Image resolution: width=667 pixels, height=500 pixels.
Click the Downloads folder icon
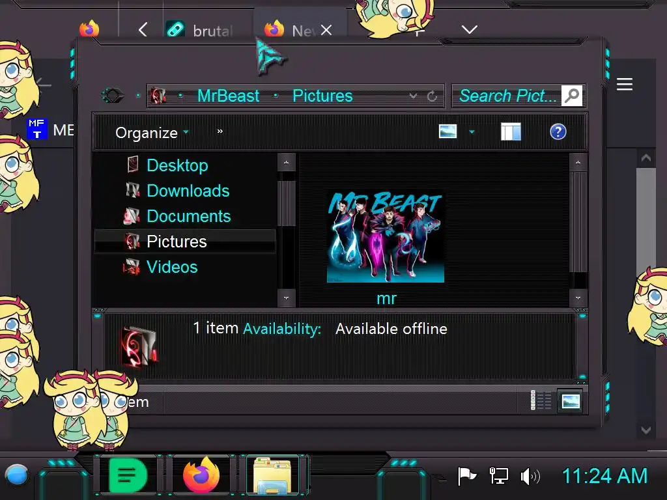coord(133,189)
